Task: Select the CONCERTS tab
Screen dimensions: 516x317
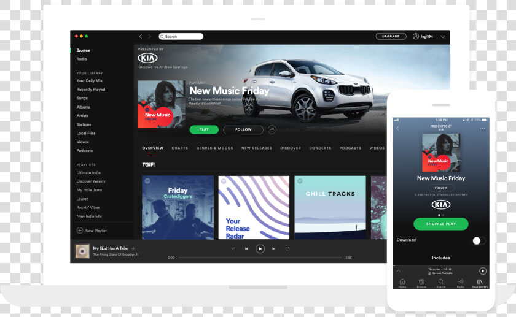Action: tap(320, 148)
